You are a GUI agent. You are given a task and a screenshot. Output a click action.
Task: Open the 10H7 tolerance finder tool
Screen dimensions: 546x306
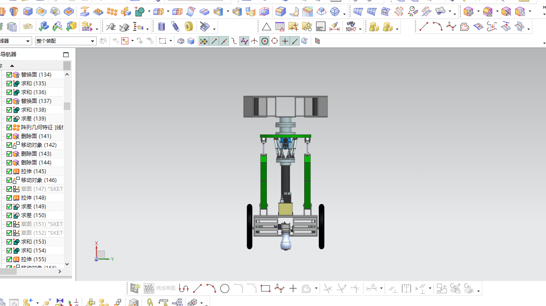pos(351,27)
